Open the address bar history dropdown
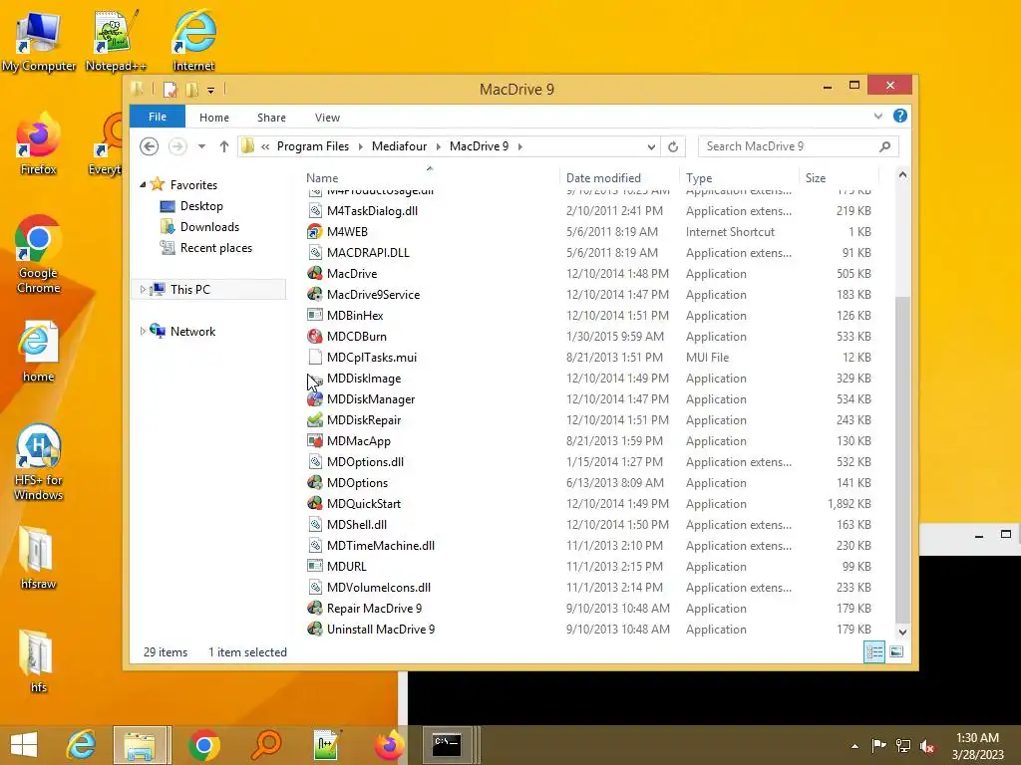The height and width of the screenshot is (765, 1021). click(651, 147)
